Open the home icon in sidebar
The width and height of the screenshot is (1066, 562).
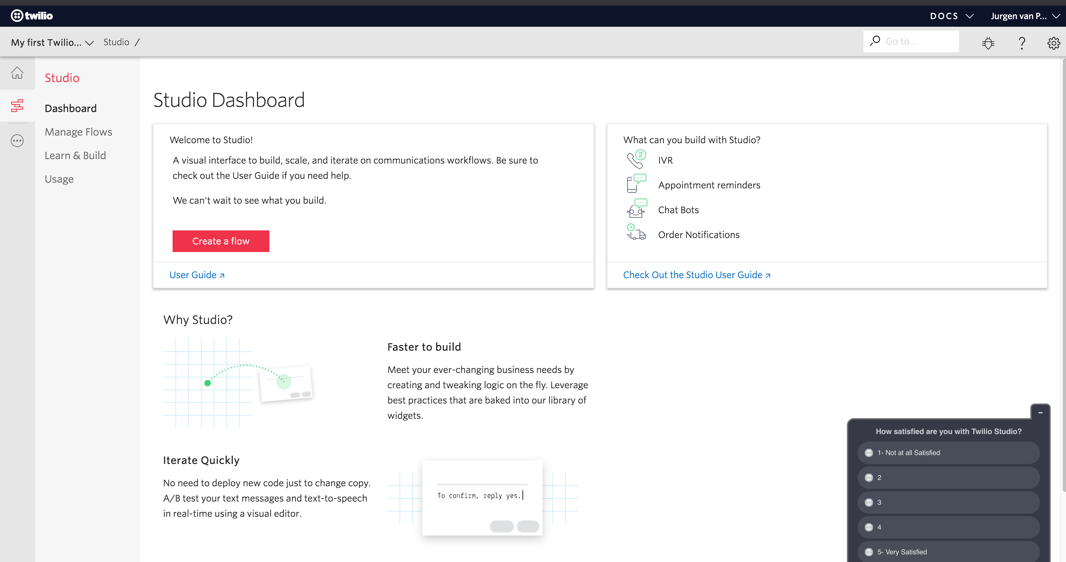(x=17, y=73)
